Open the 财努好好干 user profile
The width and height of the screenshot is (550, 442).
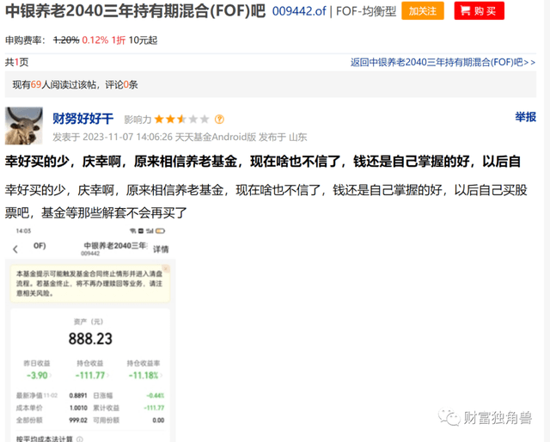[82, 119]
